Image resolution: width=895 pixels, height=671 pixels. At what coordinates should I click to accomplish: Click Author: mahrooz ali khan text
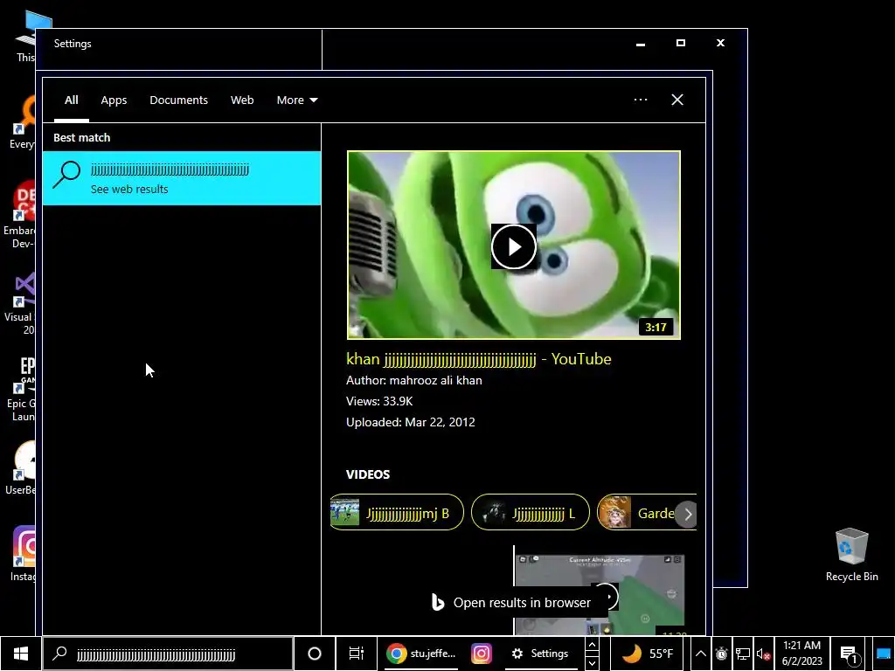pos(413,380)
